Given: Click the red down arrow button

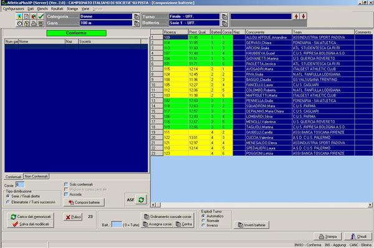Looking at the screenshot, I should pyautogui.click(x=303, y=16).
